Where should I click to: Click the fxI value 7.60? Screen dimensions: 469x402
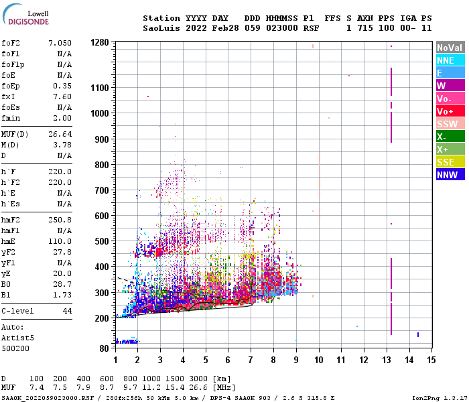(62, 96)
